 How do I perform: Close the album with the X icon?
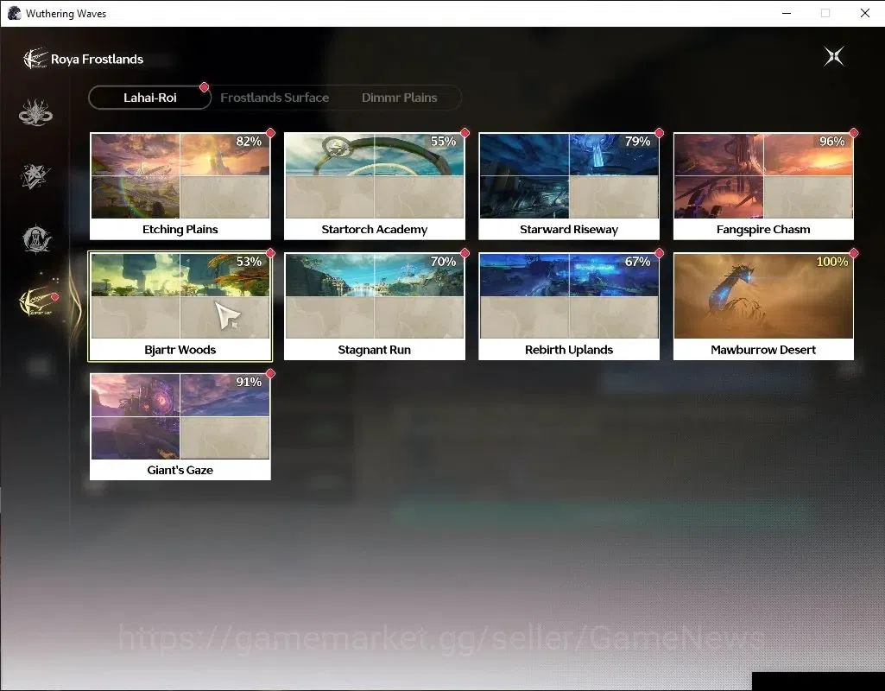point(834,56)
